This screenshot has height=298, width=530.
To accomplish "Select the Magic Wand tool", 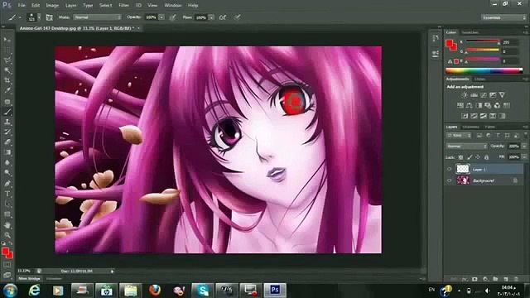I will [x=7, y=70].
